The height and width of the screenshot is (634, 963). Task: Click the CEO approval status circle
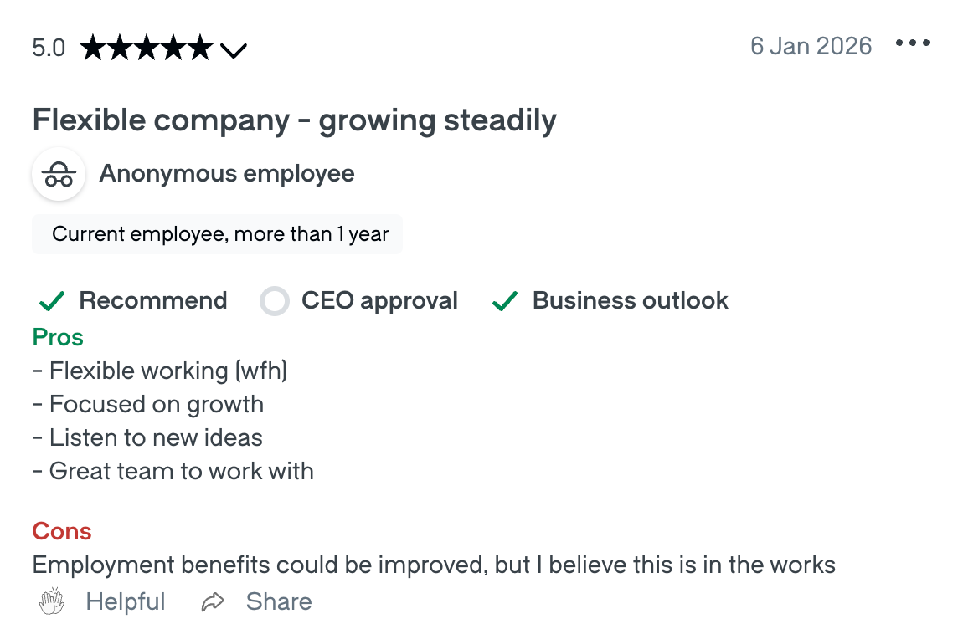coord(275,300)
